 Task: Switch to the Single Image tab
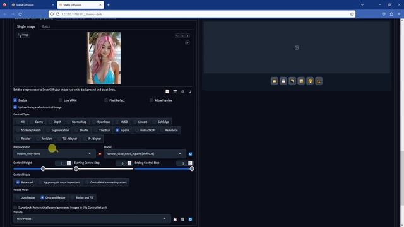(x=26, y=26)
